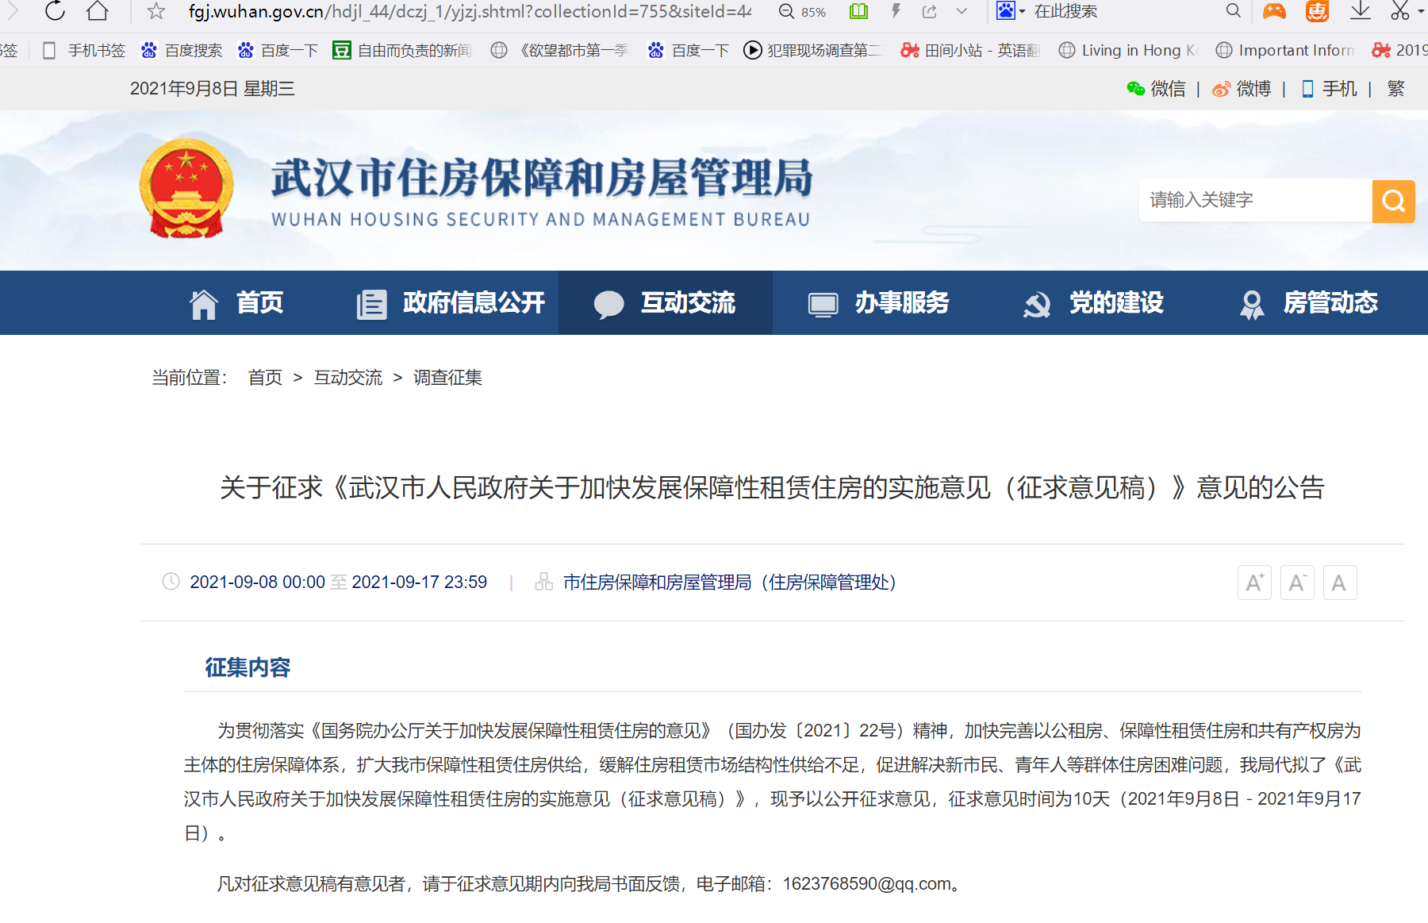Click the 请输入关键字 search field
The height and width of the screenshot is (923, 1428).
(1255, 200)
